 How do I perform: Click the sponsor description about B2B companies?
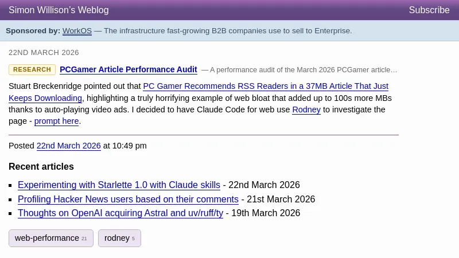click(228, 31)
